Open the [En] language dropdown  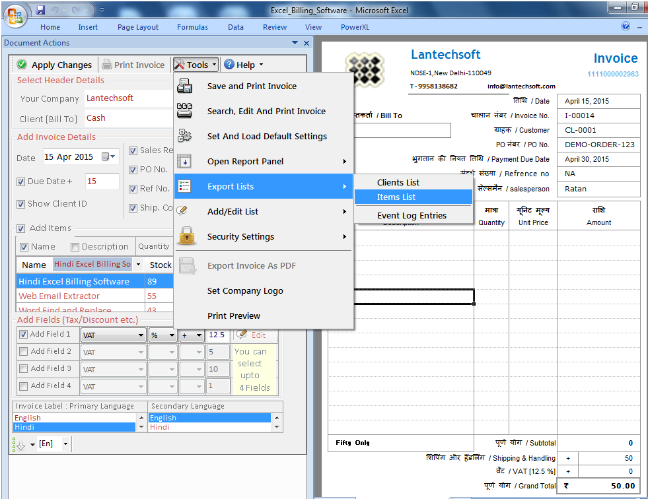(65, 444)
